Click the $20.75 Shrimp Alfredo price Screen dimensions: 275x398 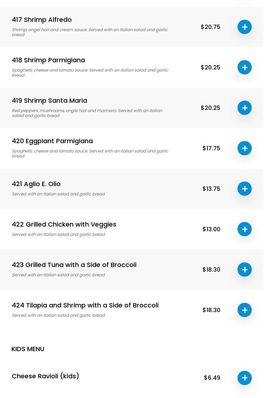pyautogui.click(x=210, y=27)
